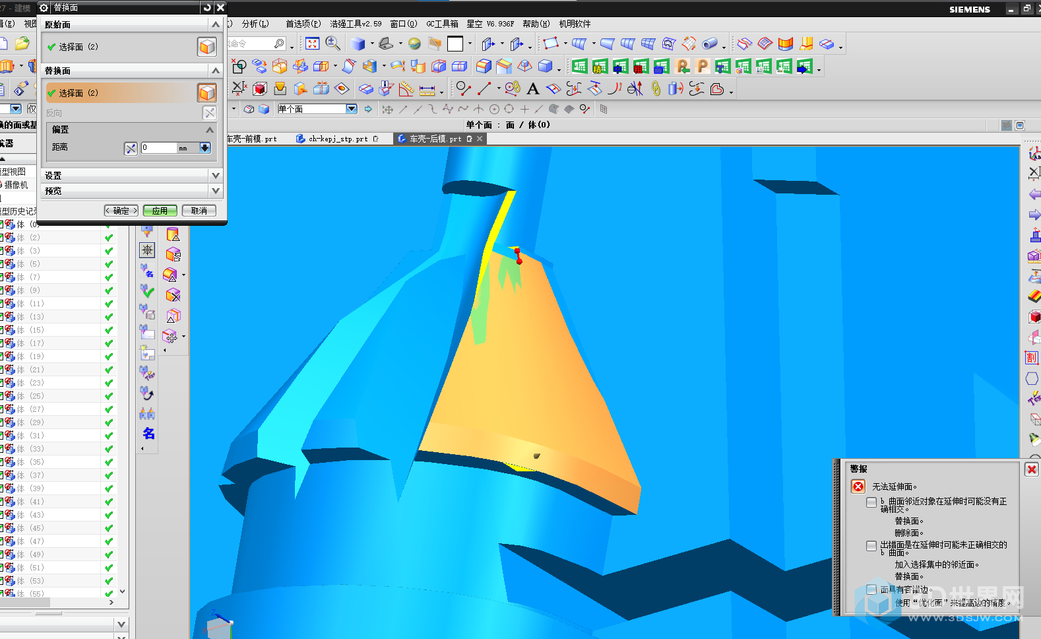Click the blue tube/pipe surface icon
Screen dimensions: 1041x639
pyautogui.click(x=710, y=44)
